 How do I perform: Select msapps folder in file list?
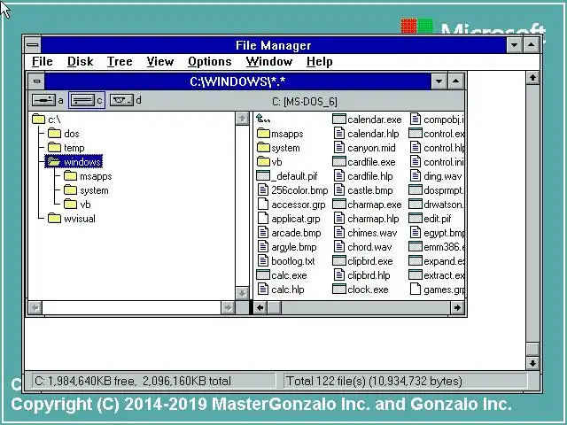280,134
